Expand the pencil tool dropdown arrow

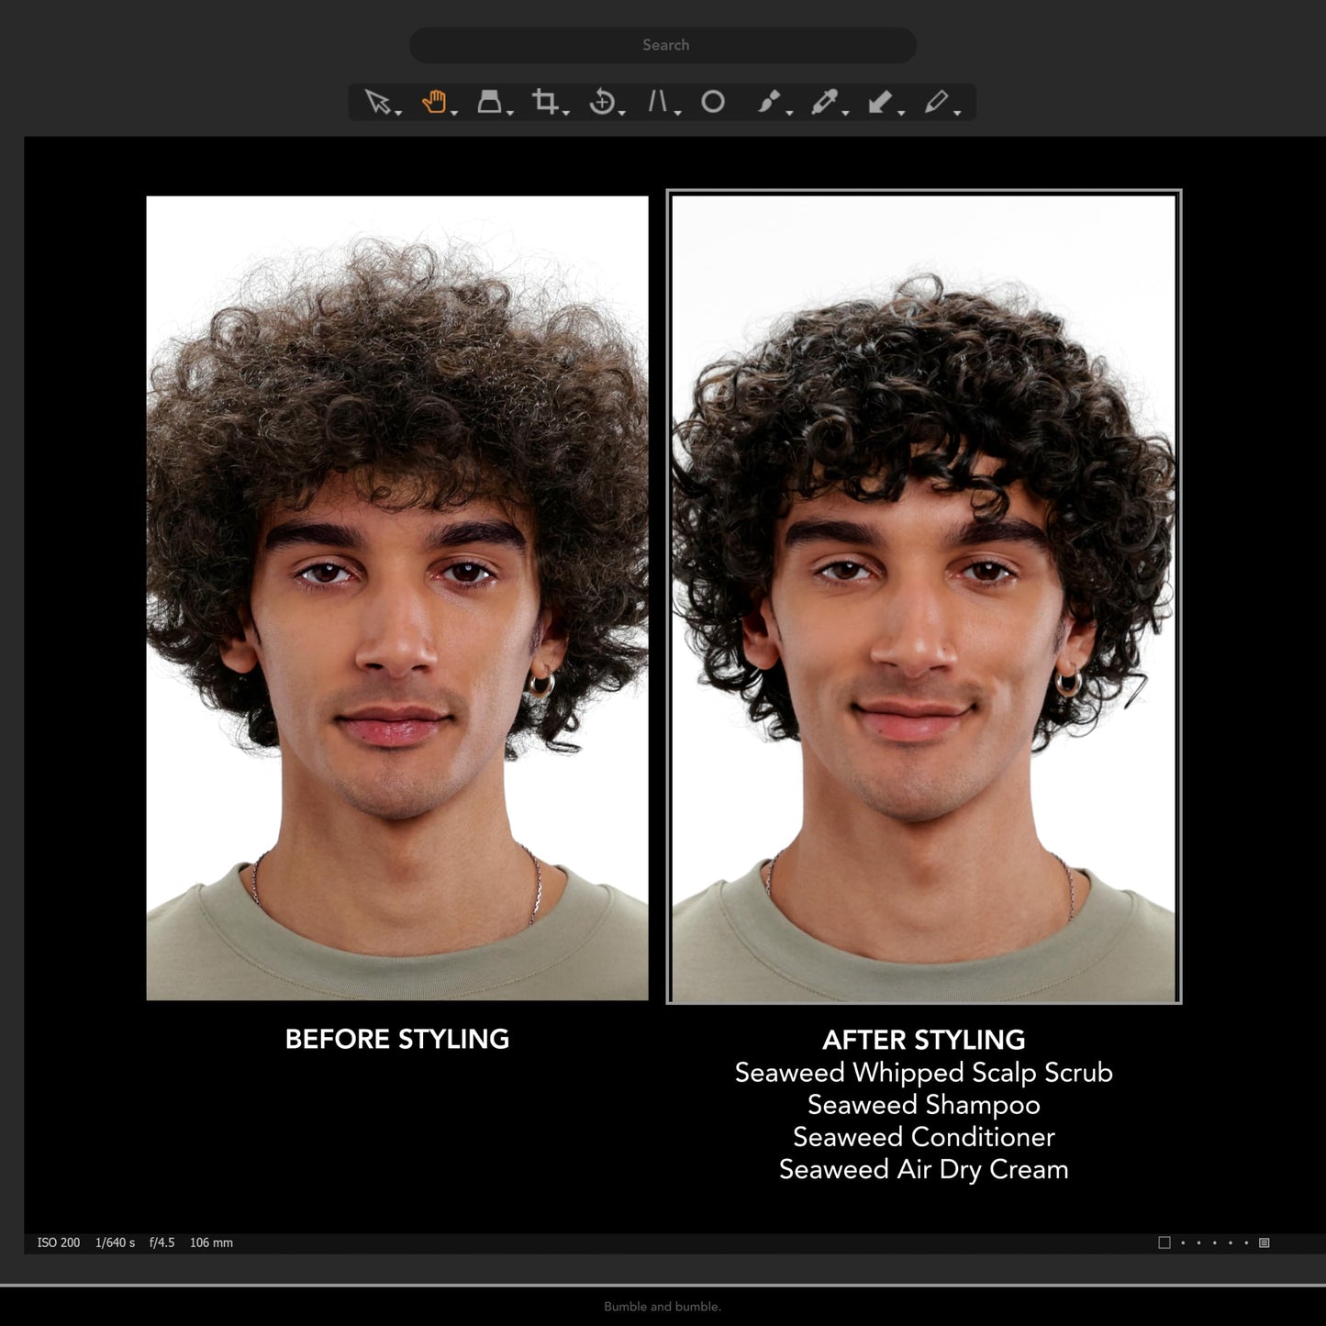click(x=957, y=113)
